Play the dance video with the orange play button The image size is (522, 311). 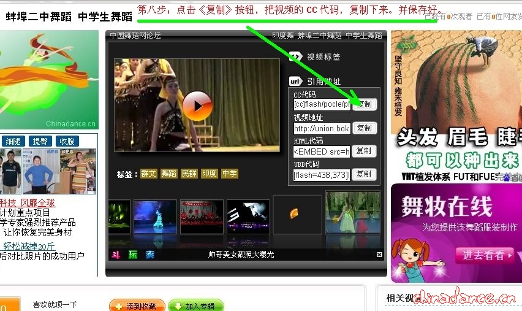(x=197, y=106)
